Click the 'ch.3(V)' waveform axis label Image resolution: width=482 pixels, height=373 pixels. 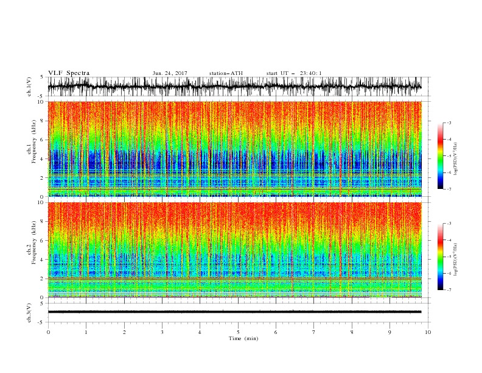click(29, 313)
